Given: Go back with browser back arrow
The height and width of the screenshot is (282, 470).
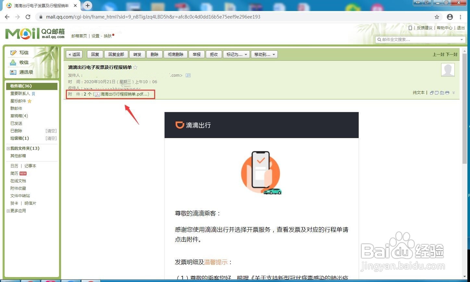Looking at the screenshot, I should pos(7,17).
